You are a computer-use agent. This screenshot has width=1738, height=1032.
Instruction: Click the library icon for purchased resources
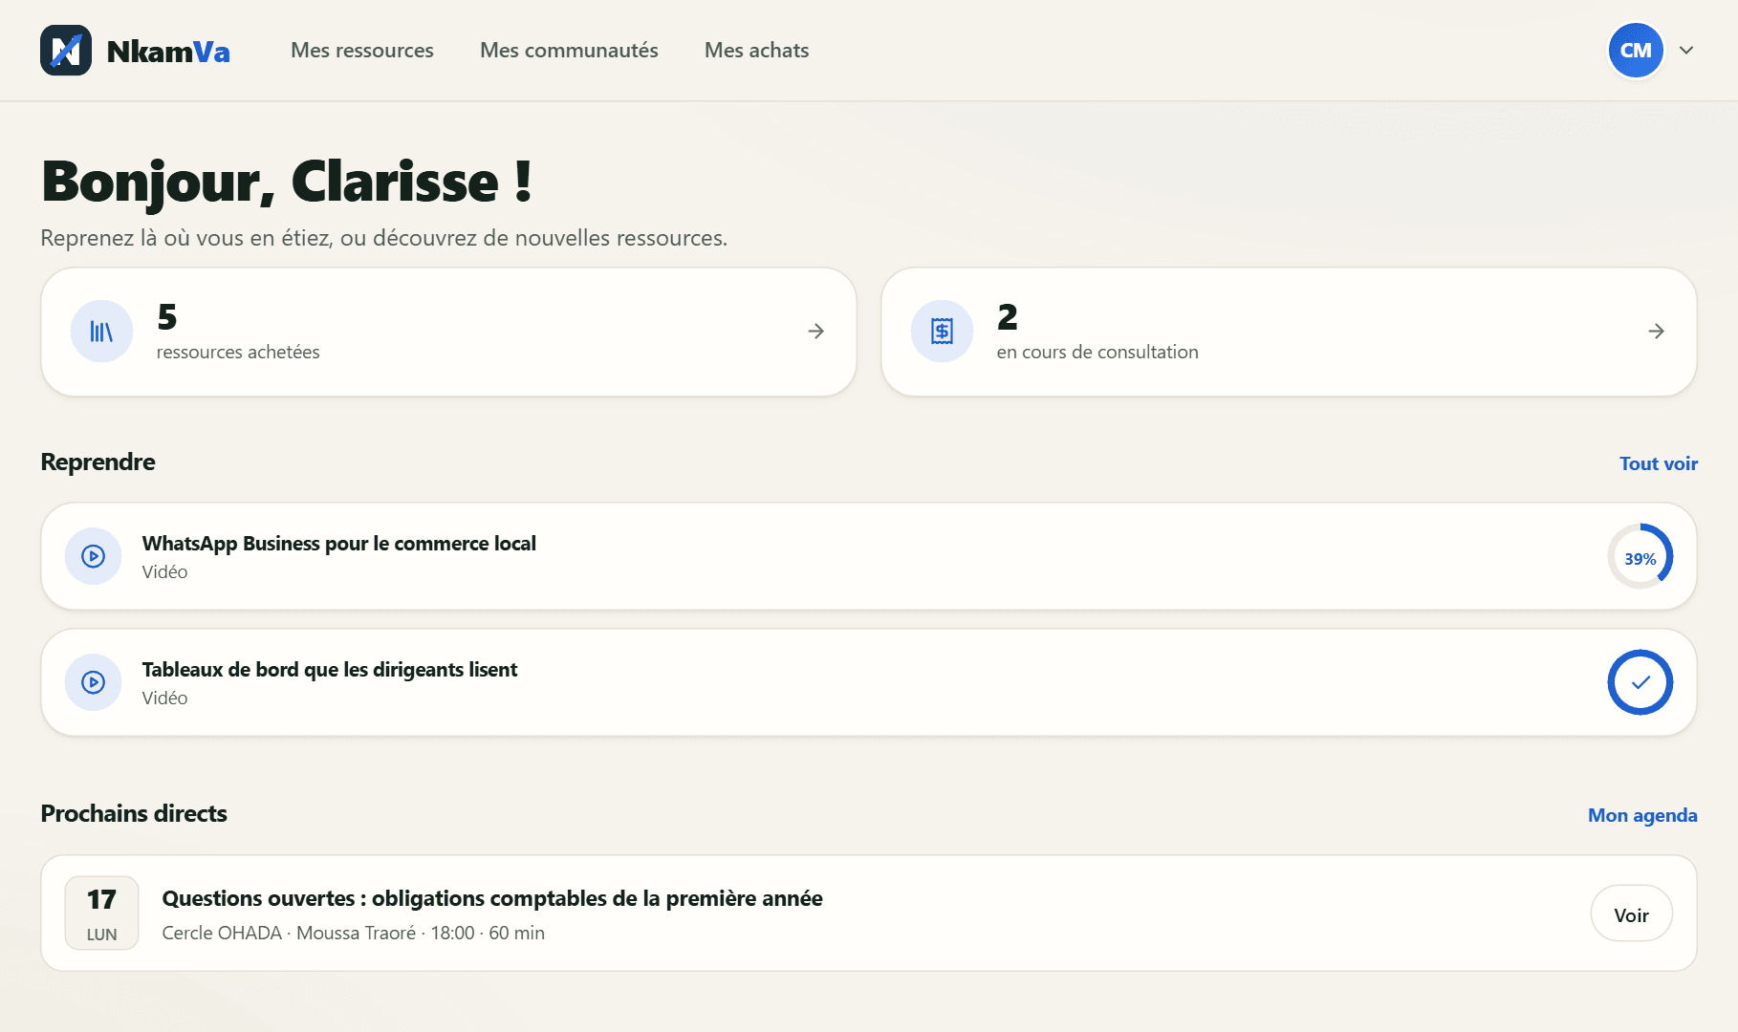(101, 332)
